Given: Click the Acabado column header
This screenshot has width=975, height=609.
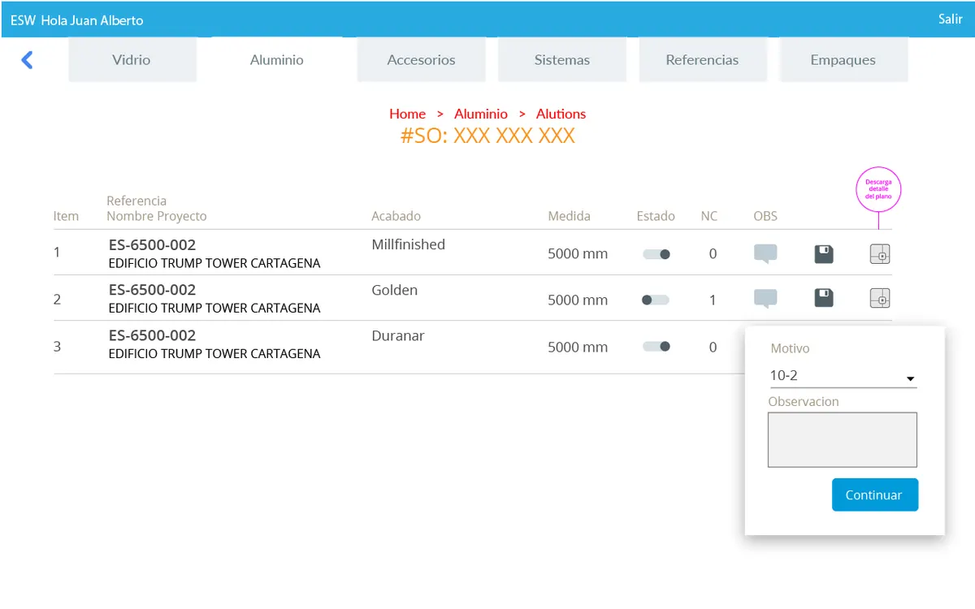Looking at the screenshot, I should point(396,216).
